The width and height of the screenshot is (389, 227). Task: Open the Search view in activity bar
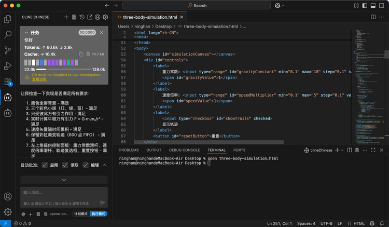point(8,35)
